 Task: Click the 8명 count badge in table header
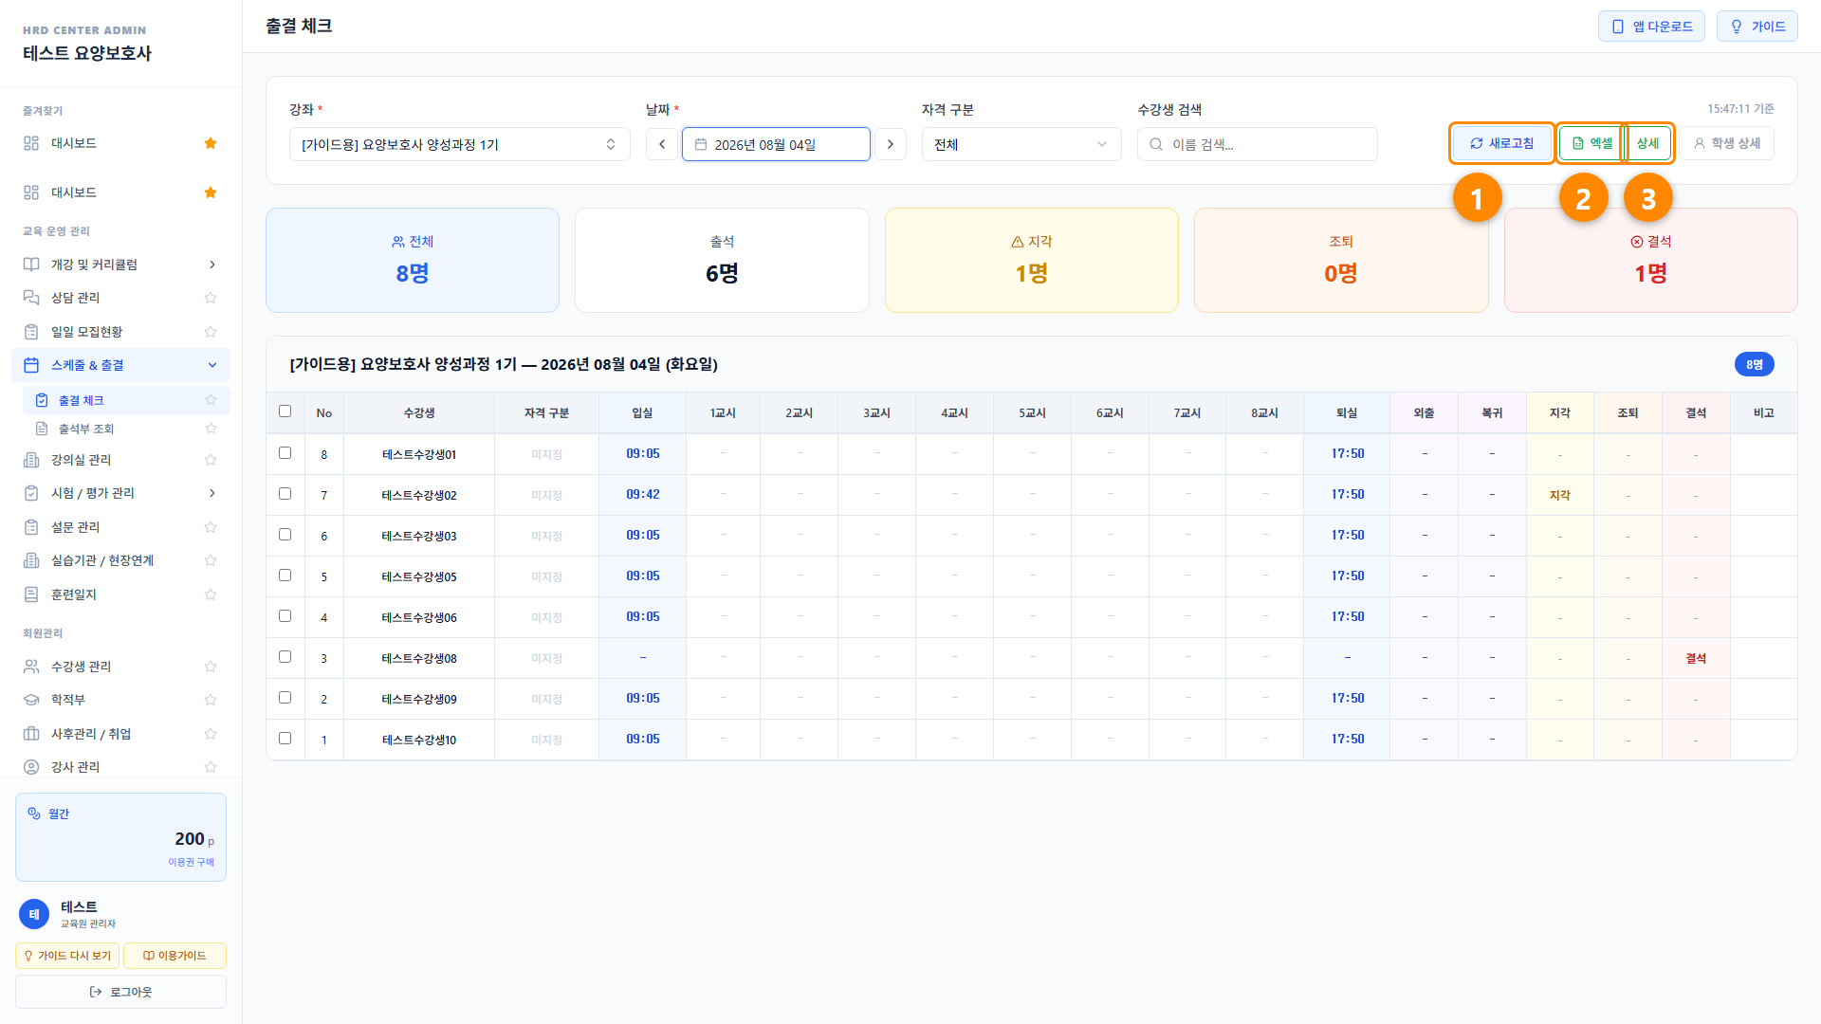pos(1754,364)
